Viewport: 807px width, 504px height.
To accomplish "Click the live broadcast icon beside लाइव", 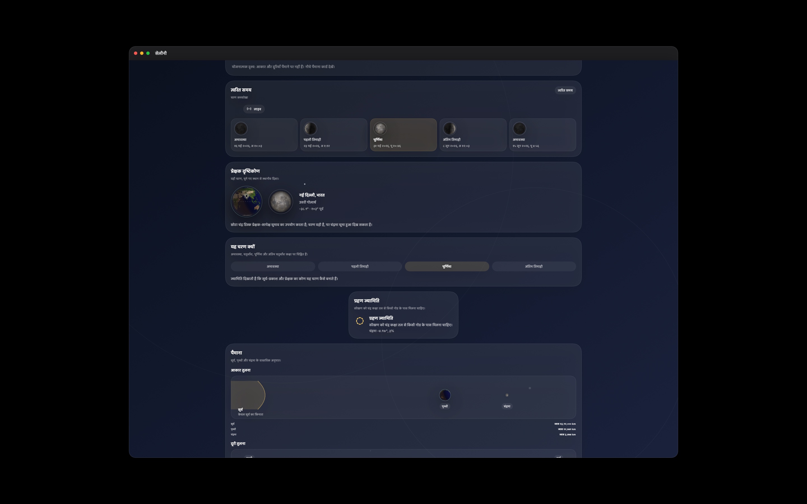I will click(249, 109).
